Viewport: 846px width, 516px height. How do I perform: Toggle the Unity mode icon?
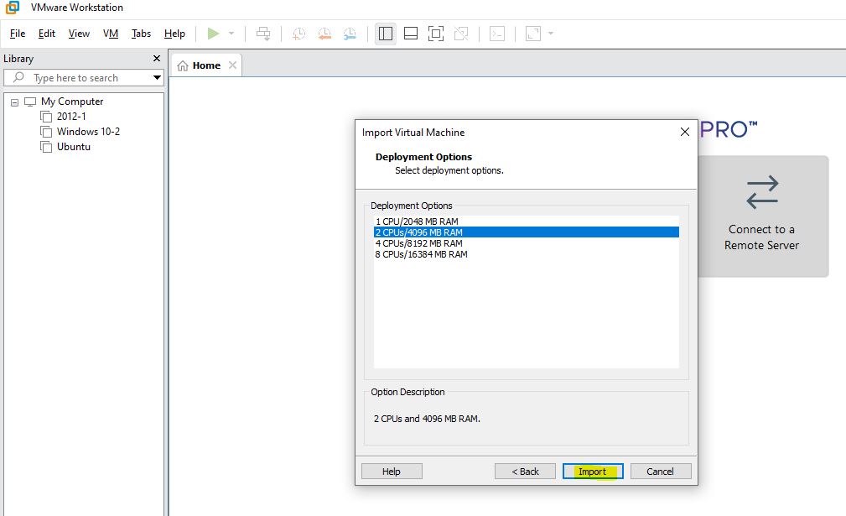click(461, 34)
